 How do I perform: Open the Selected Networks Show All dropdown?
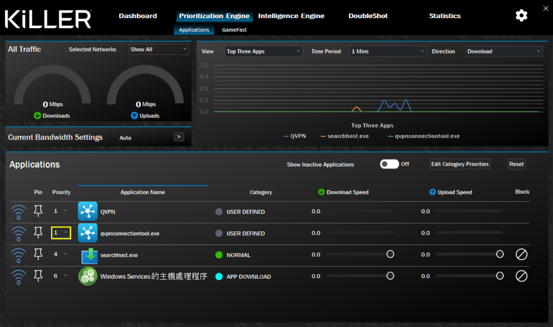(158, 49)
